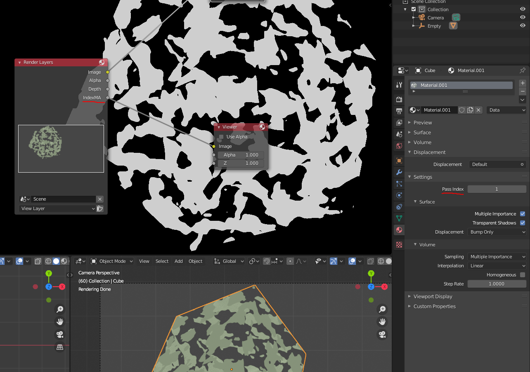Click the Material.001 name input field
The height and width of the screenshot is (372, 530).
[x=439, y=110]
